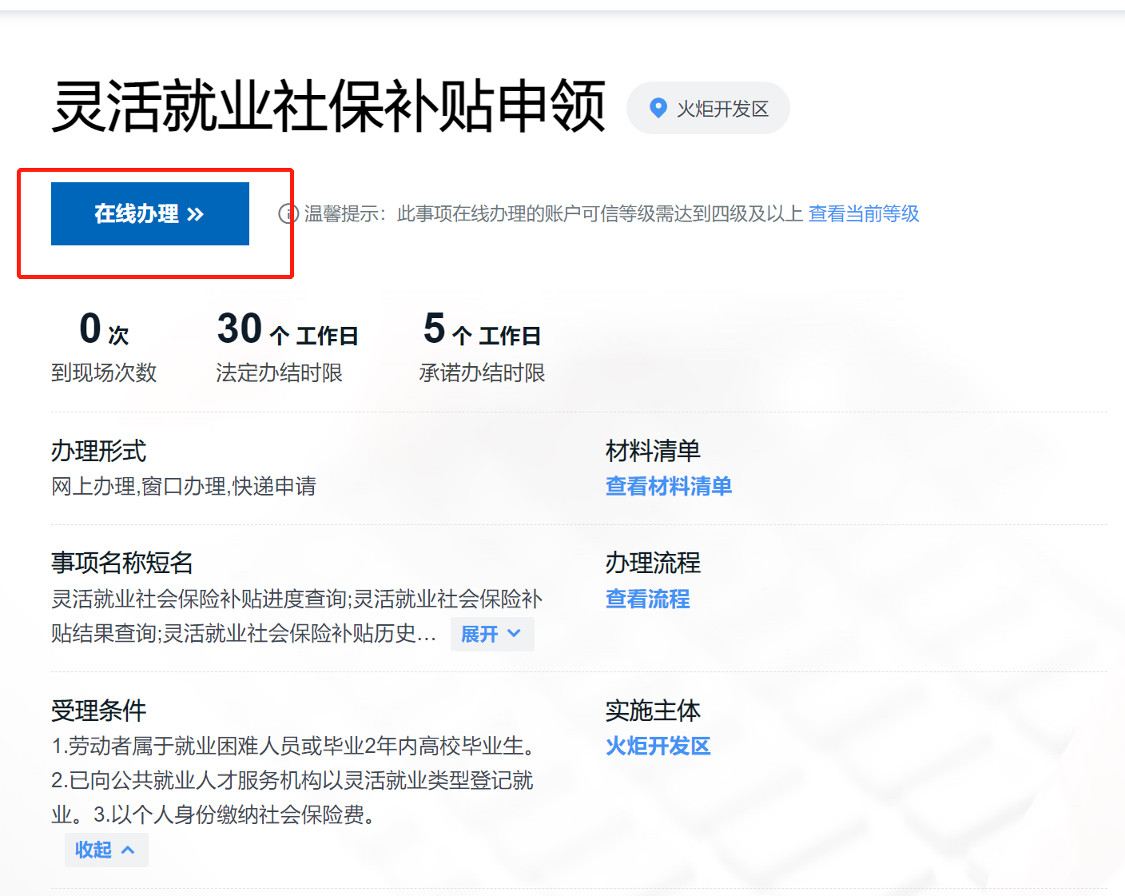Click the 5个工作日 承诺办结时限 statistic

(482, 345)
